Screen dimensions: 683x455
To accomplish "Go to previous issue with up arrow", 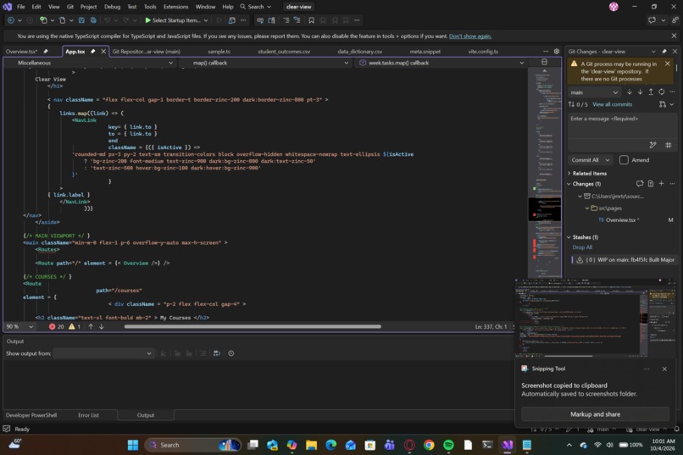I will pos(91,326).
